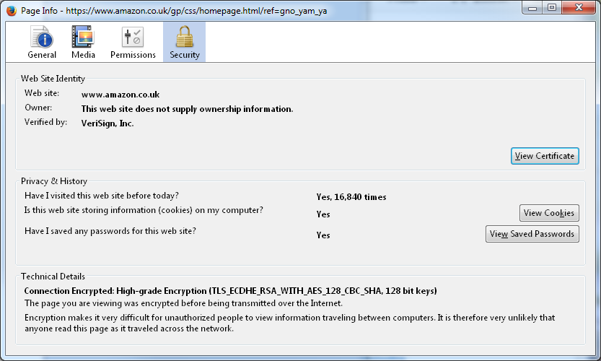Click the Connection Encrypted details line
601x361 pixels.
[x=230, y=291]
